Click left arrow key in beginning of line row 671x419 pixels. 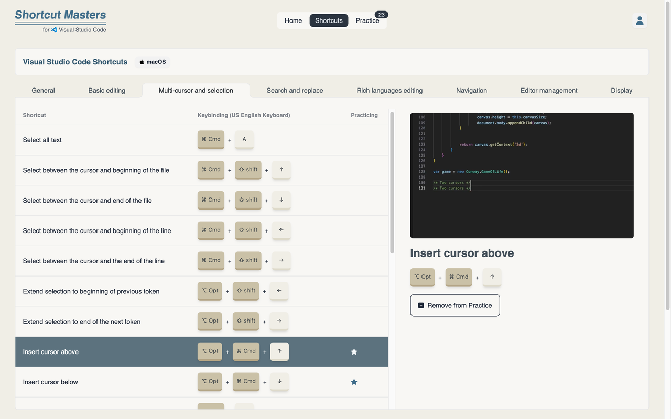[282, 231]
